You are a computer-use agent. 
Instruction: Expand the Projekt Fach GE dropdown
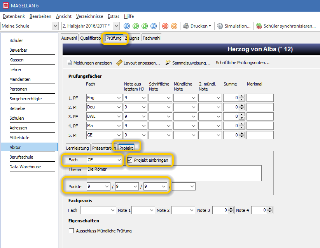pyautogui.click(x=119, y=160)
